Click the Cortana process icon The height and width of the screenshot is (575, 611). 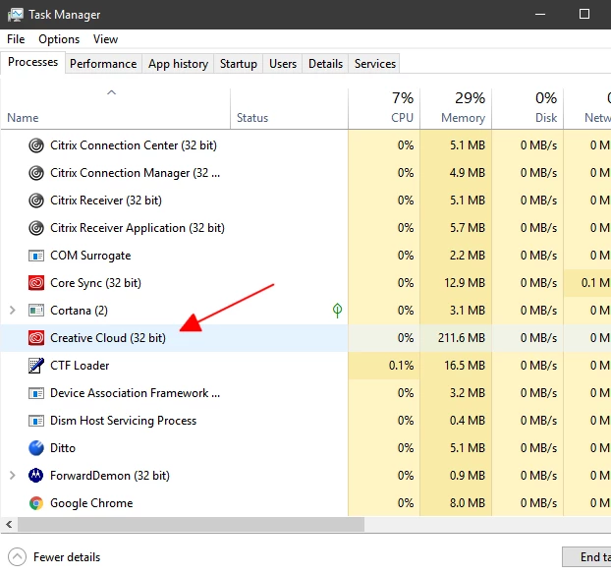click(36, 311)
